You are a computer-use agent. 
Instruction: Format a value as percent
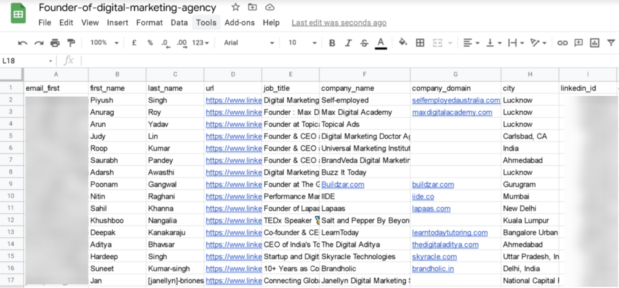150,42
